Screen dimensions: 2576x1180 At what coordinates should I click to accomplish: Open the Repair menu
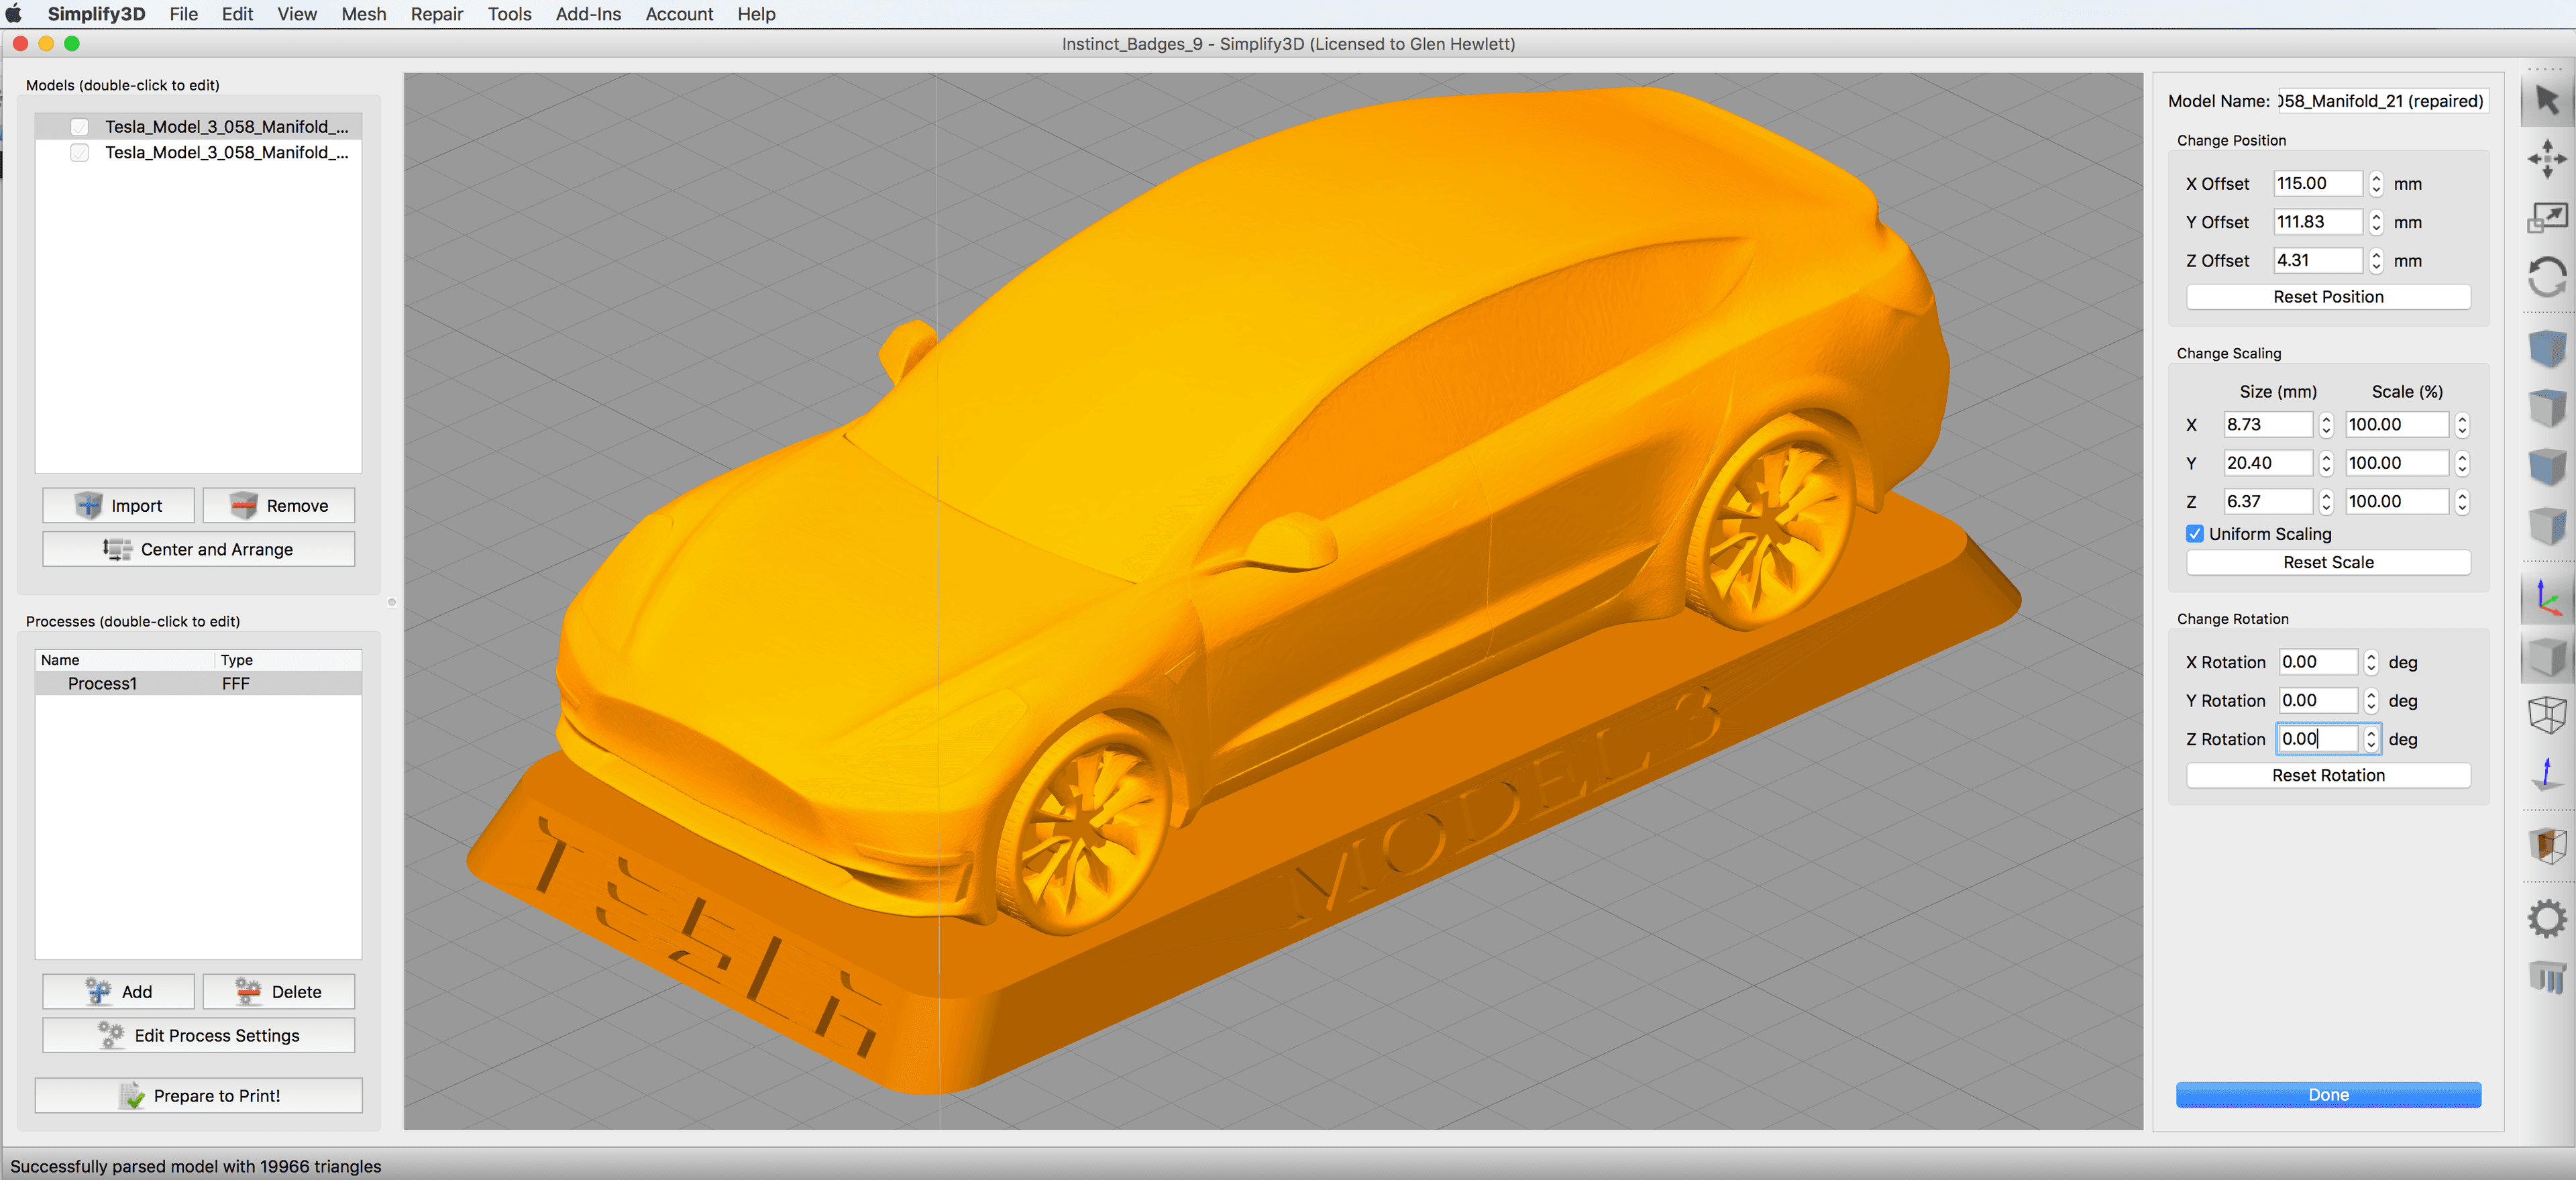[436, 14]
